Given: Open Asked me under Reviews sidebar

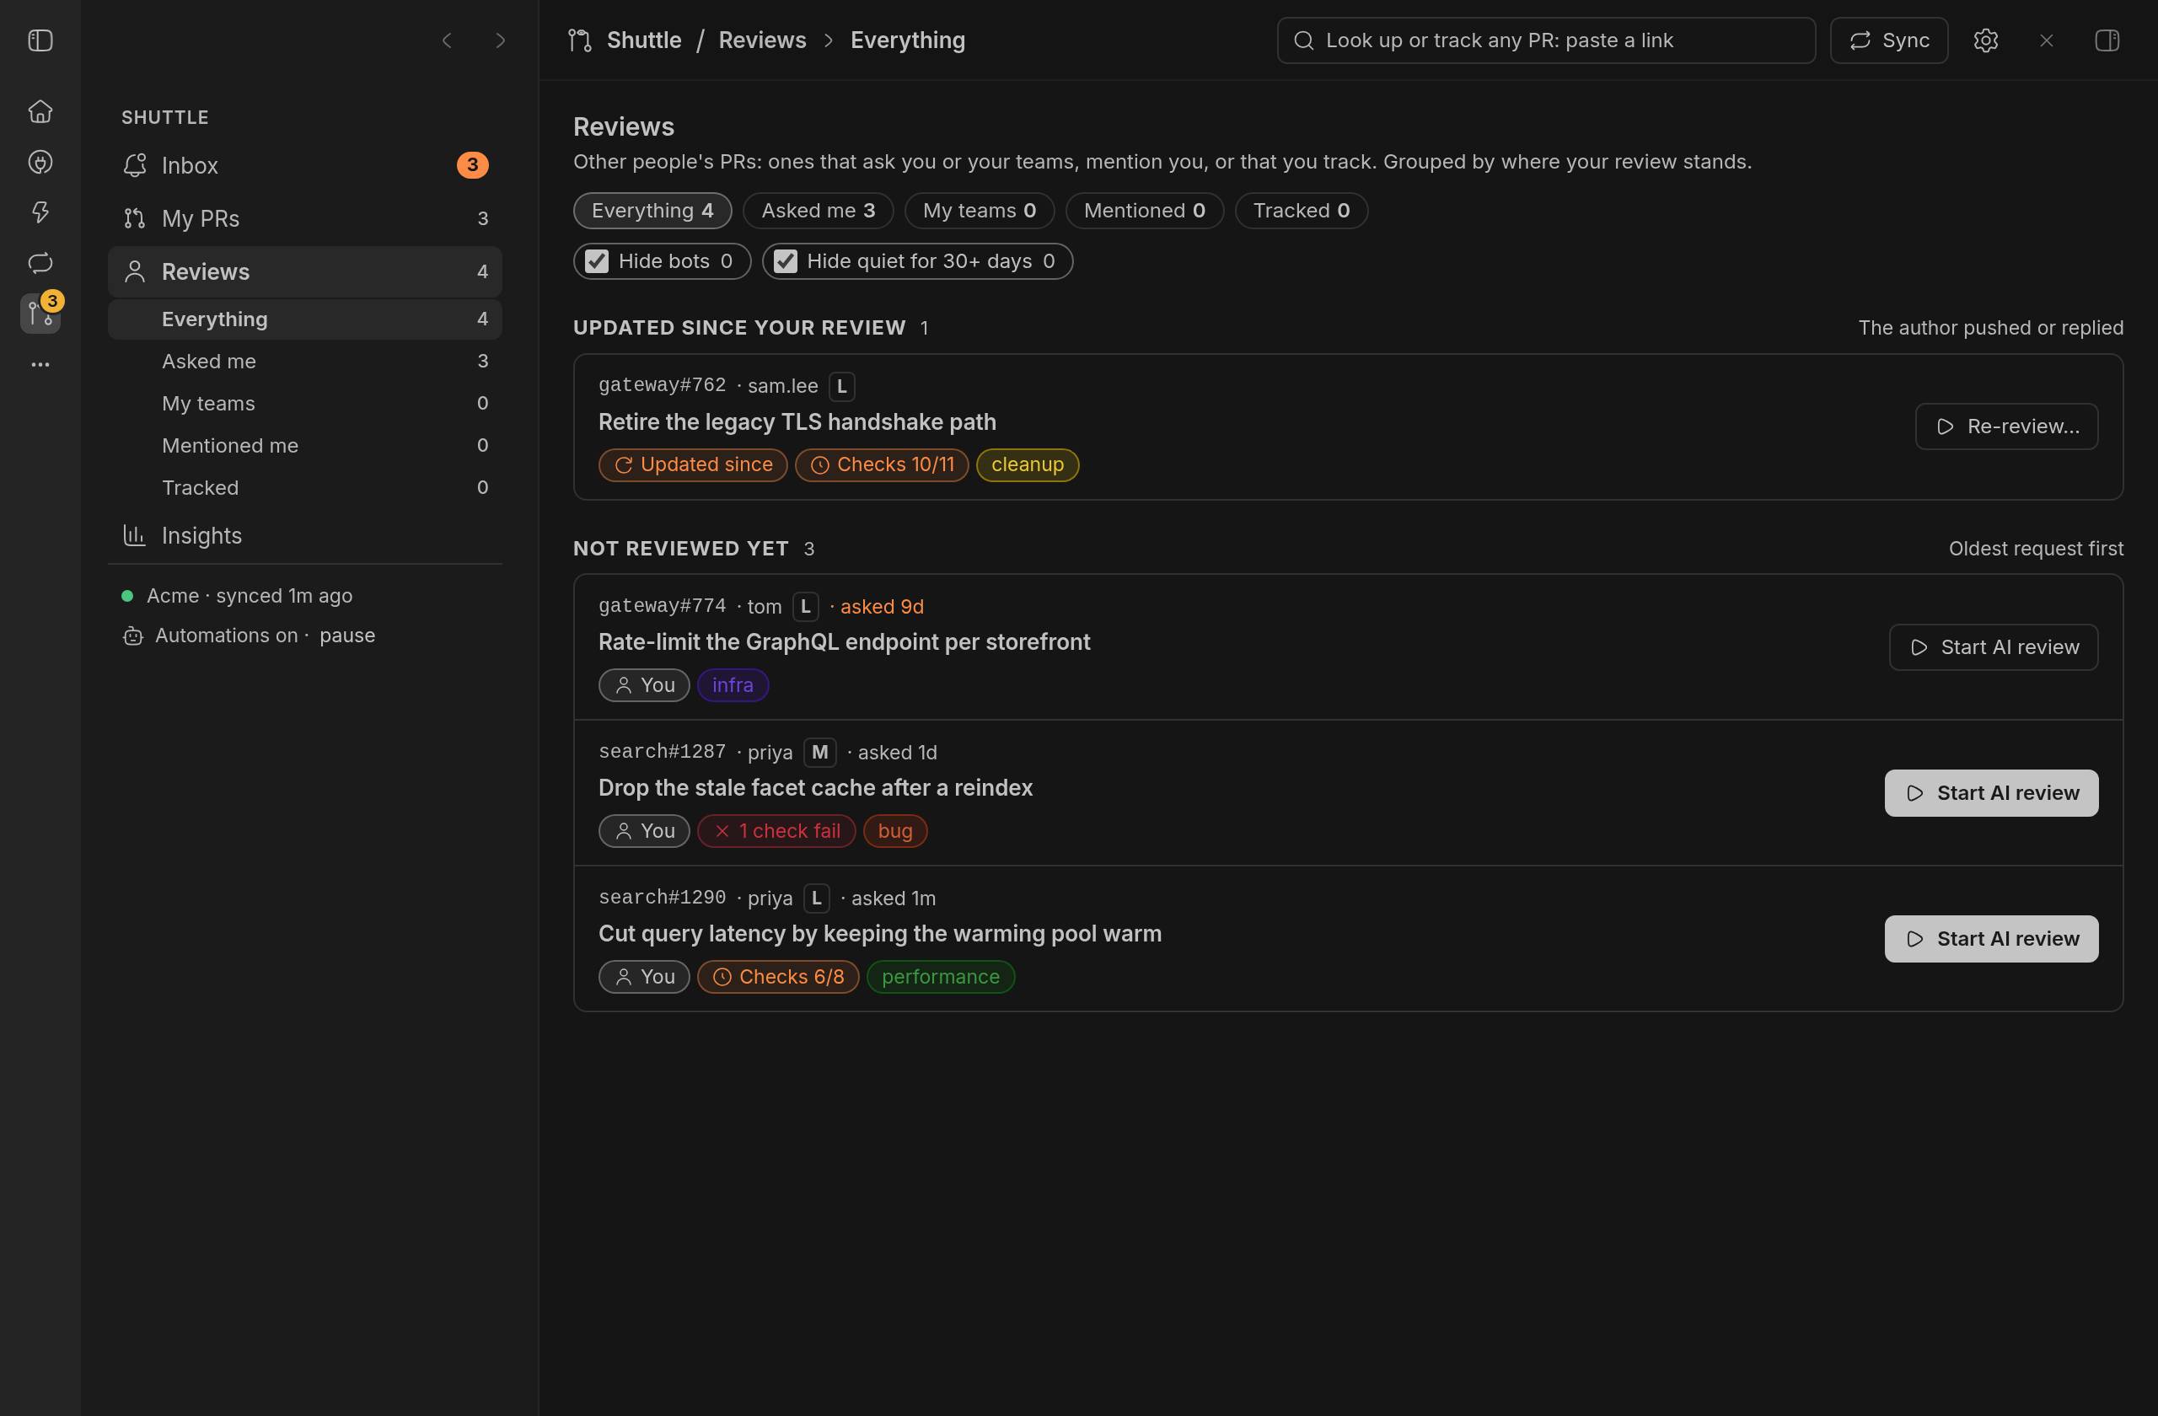Looking at the screenshot, I should pyautogui.click(x=304, y=361).
